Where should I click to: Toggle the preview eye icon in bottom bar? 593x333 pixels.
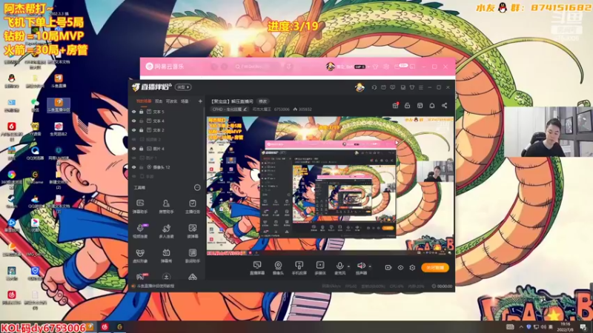[x=400, y=267]
